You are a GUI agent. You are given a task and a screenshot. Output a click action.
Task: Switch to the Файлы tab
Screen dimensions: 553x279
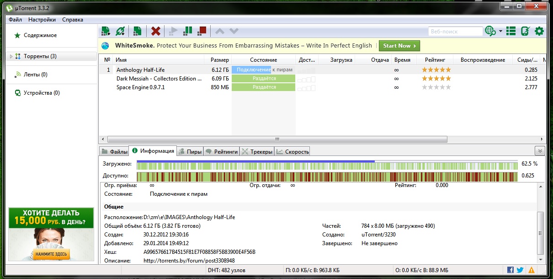point(114,151)
